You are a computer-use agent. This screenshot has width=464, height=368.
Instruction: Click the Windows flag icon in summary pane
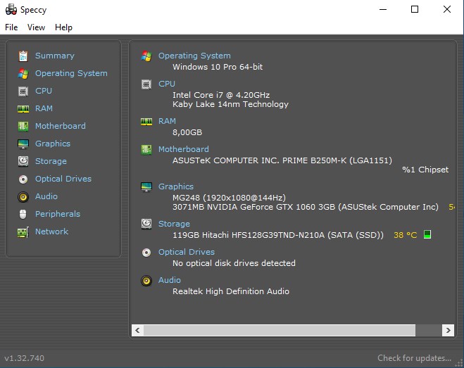pos(146,56)
